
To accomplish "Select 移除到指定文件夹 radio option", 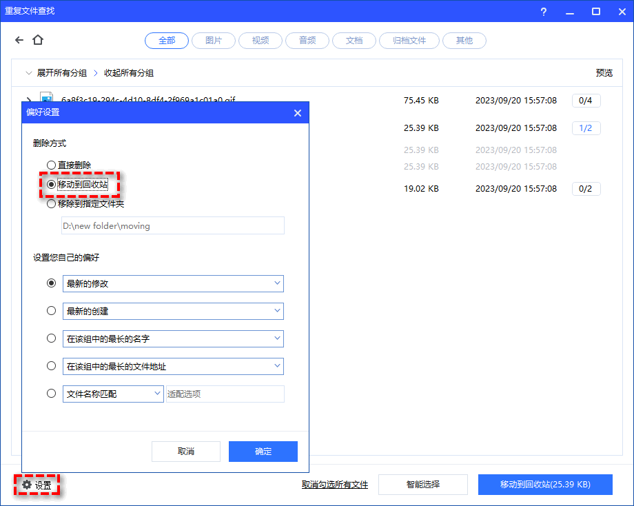I will pos(52,204).
